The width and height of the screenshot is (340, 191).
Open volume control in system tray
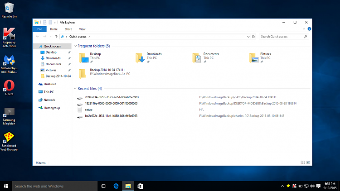tap(312, 186)
